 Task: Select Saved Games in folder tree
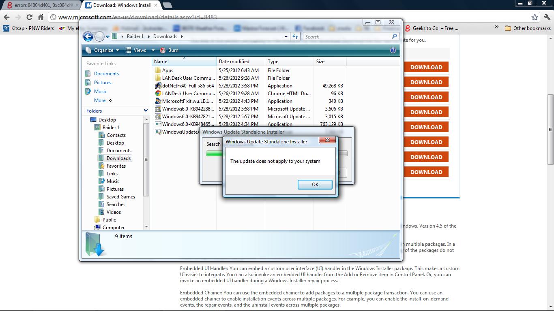pyautogui.click(x=121, y=197)
